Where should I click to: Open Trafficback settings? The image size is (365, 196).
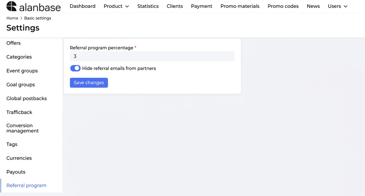click(19, 112)
